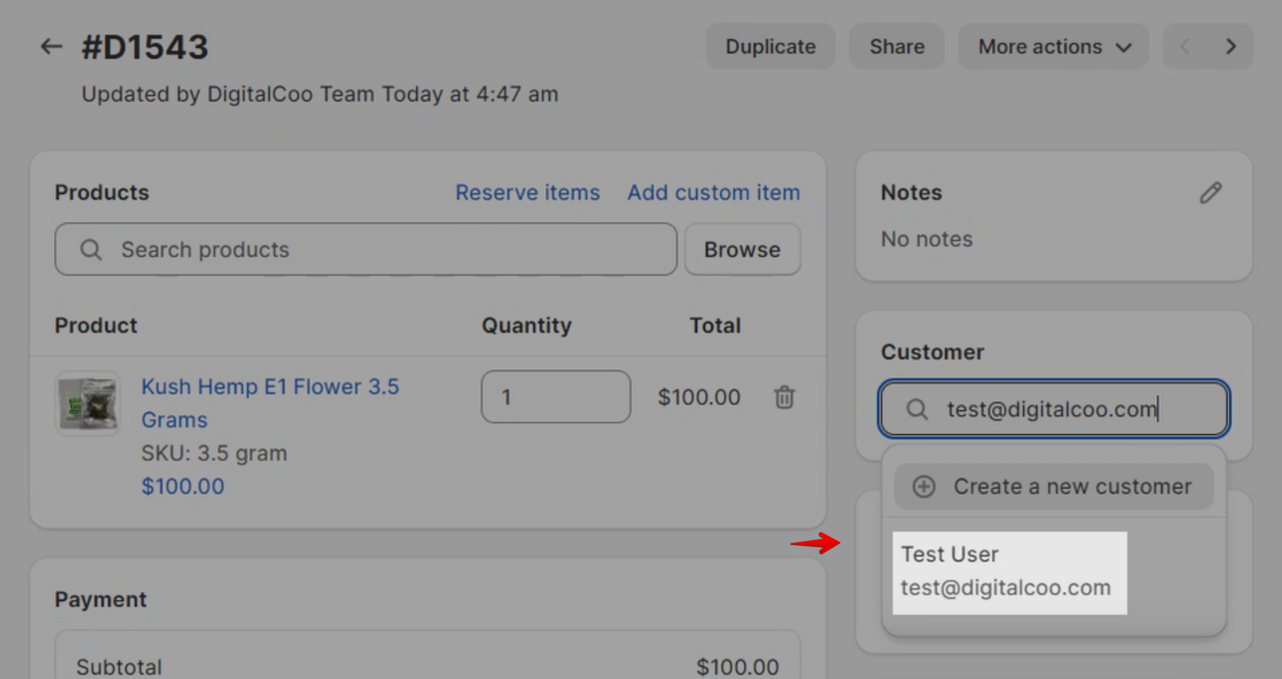1282x679 pixels.
Task: Open Kush Hemp E1 Flower 3.5 Grams product
Action: 270,386
